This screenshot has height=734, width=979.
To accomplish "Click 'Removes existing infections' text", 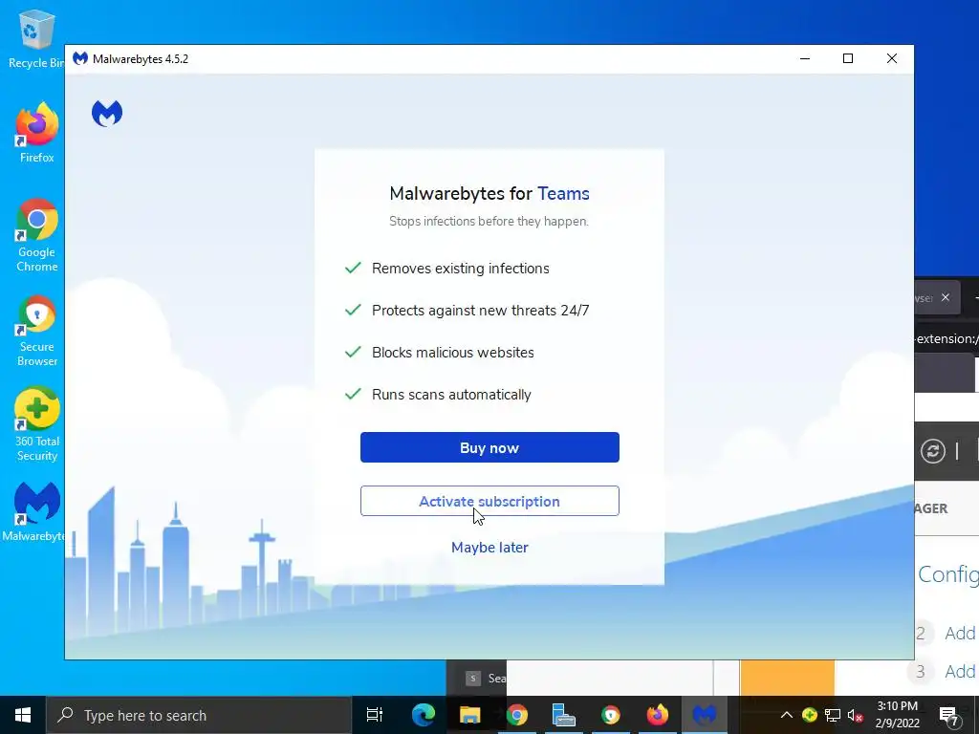I will point(461,269).
